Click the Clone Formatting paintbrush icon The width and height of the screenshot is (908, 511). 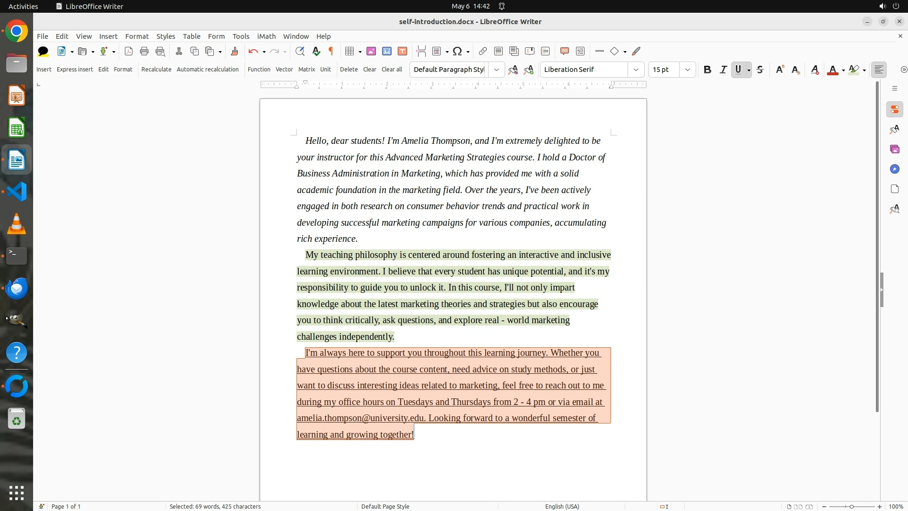[235, 51]
